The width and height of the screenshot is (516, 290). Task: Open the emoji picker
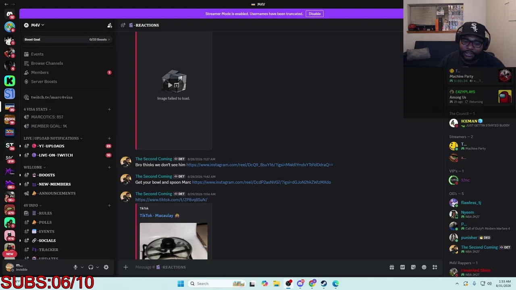pos(424,267)
